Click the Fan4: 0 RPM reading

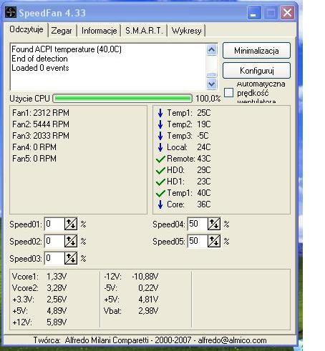pyautogui.click(x=34, y=147)
